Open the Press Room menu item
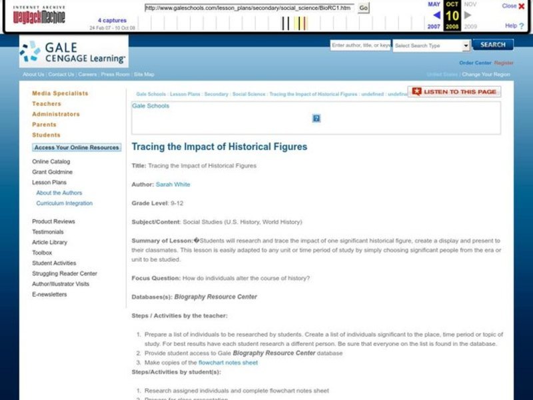This screenshot has width=533, height=400. [x=115, y=74]
